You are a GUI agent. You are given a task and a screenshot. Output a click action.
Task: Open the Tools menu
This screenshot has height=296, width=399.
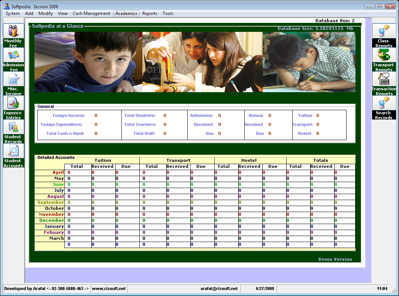[x=168, y=13]
